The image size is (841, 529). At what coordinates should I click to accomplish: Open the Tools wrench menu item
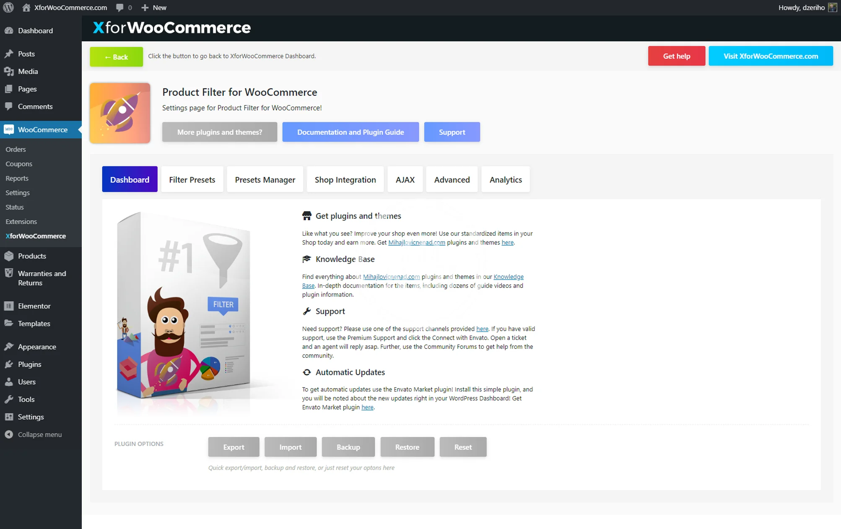[x=26, y=399]
